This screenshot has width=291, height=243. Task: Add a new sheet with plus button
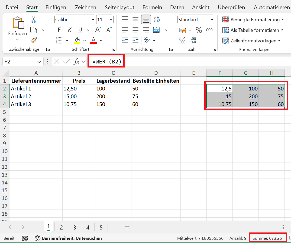click(127, 227)
